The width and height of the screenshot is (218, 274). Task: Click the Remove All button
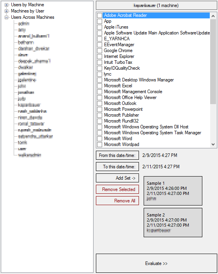(117, 200)
